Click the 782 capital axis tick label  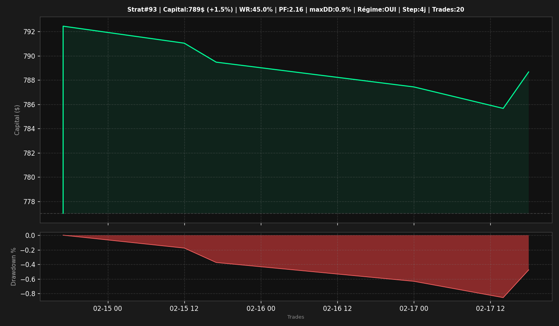(x=29, y=153)
